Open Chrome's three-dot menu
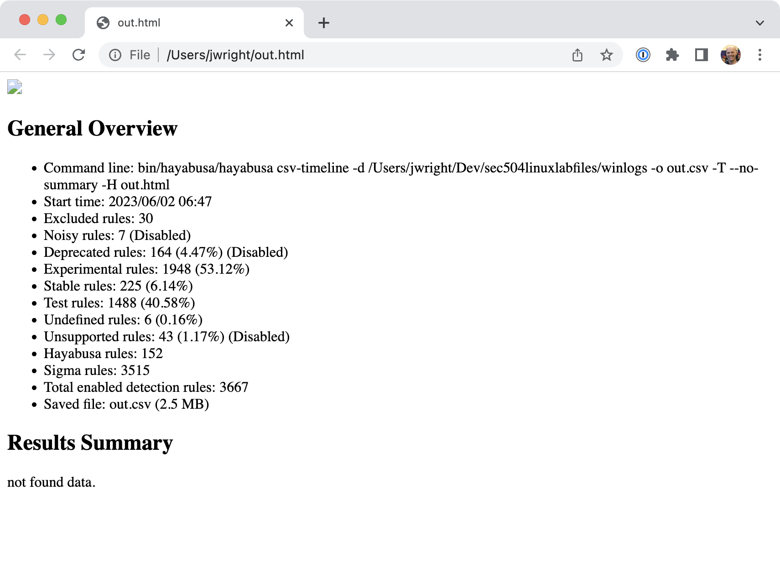This screenshot has width=780, height=583. click(759, 55)
